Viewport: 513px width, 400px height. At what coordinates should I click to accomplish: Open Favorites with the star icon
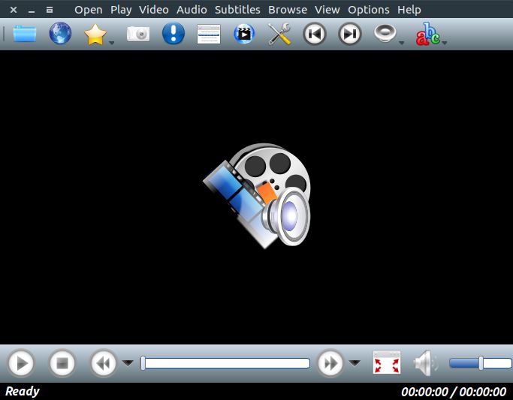click(x=95, y=34)
